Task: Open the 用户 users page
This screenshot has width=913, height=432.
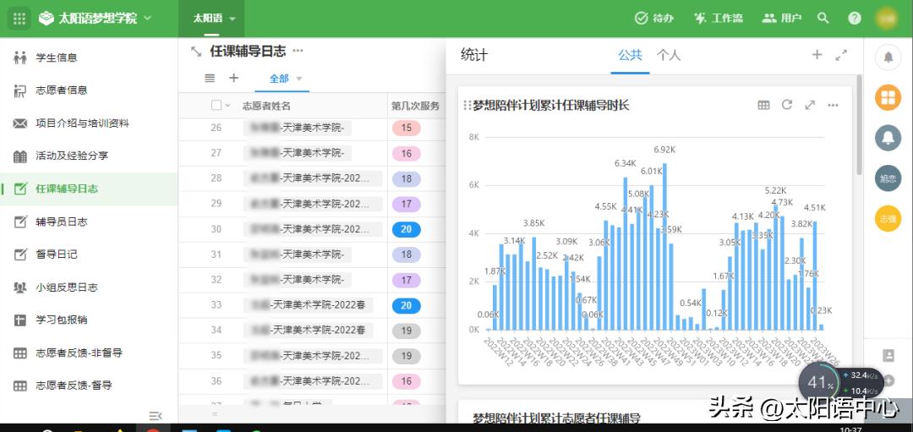Action: [x=781, y=19]
